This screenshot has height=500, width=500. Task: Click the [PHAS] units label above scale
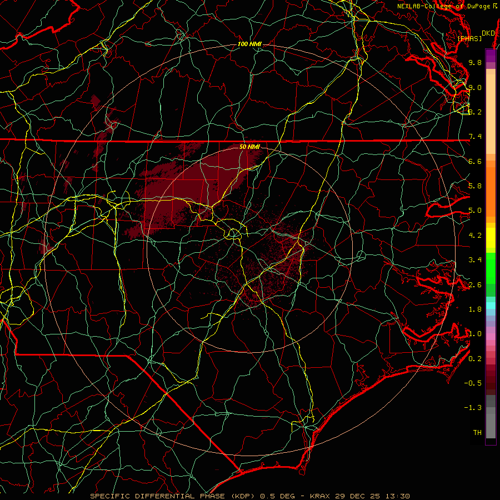coord(469,39)
